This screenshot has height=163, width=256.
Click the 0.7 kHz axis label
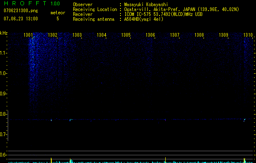coord(3,134)
